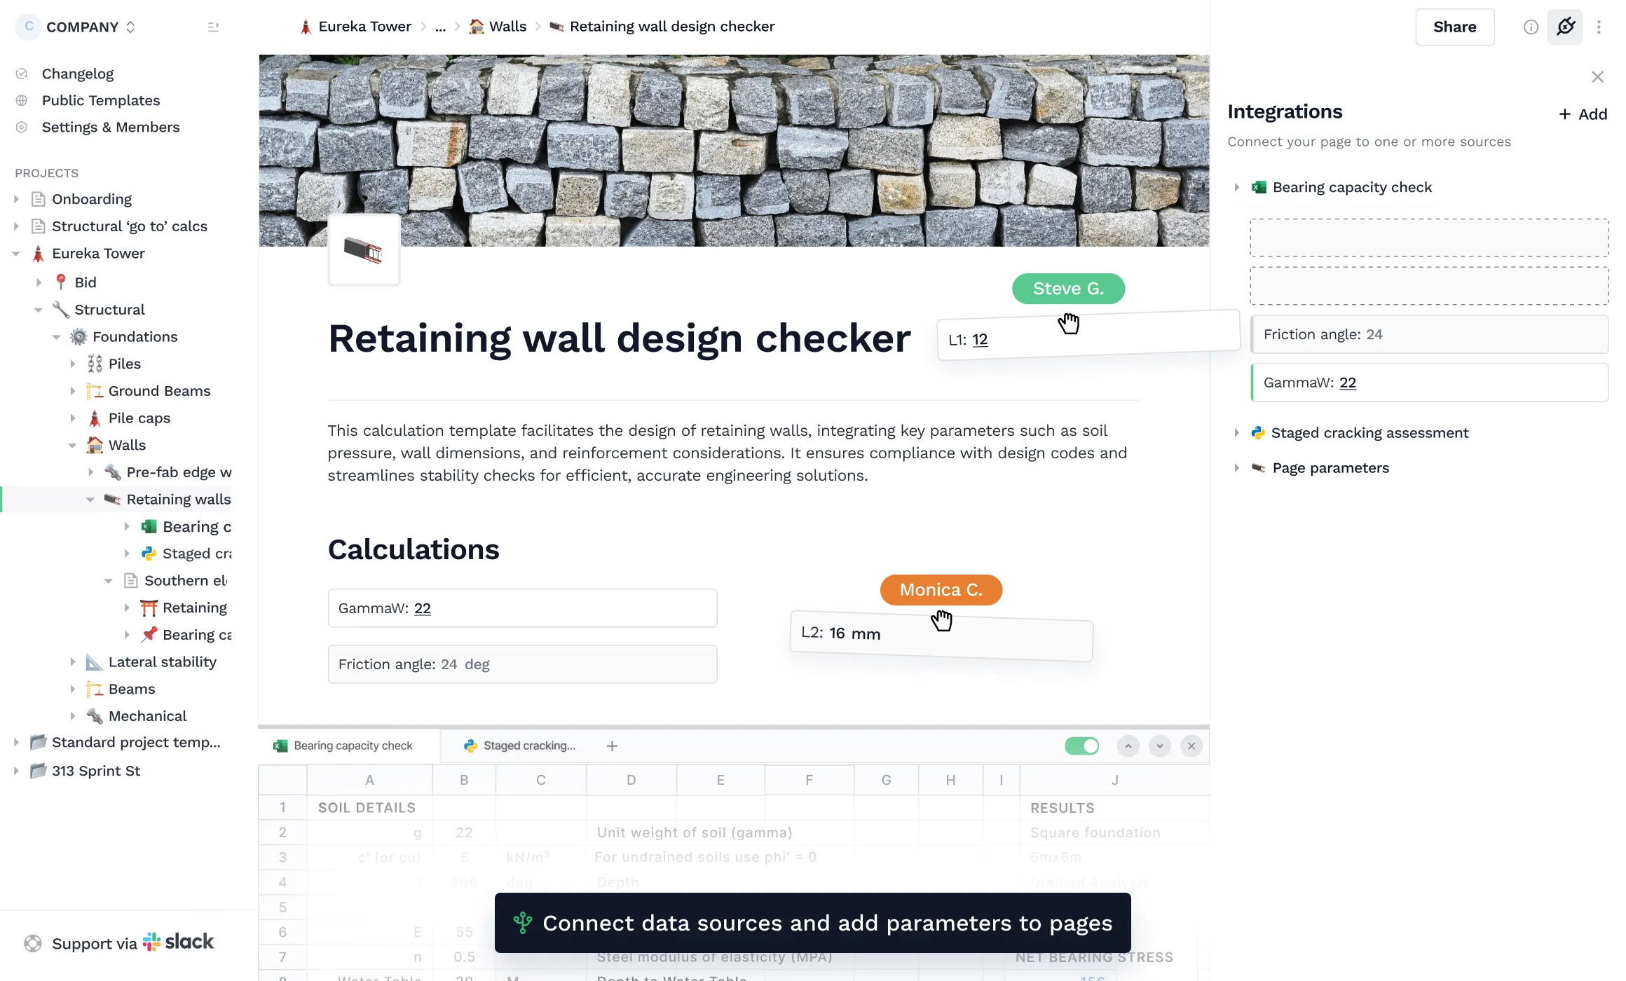
Task: Expand the Page parameters integration
Action: 1236,467
